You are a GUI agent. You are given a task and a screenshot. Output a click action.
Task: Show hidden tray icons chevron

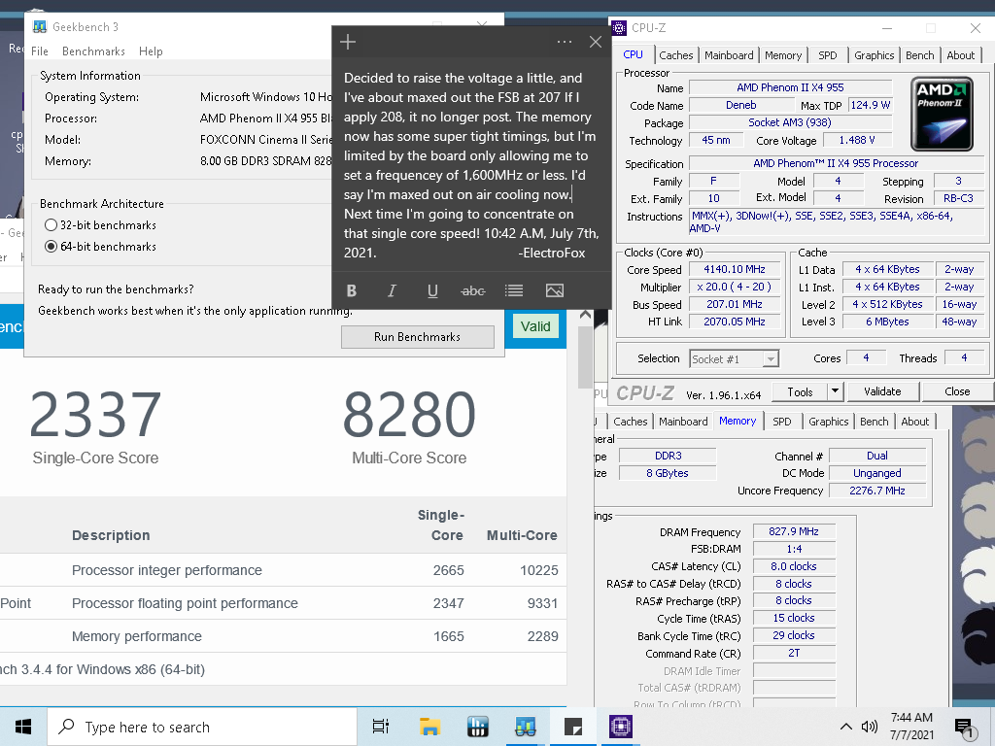pos(846,727)
